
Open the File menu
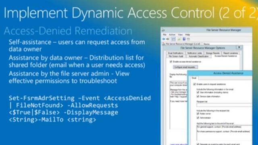coord(164,35)
